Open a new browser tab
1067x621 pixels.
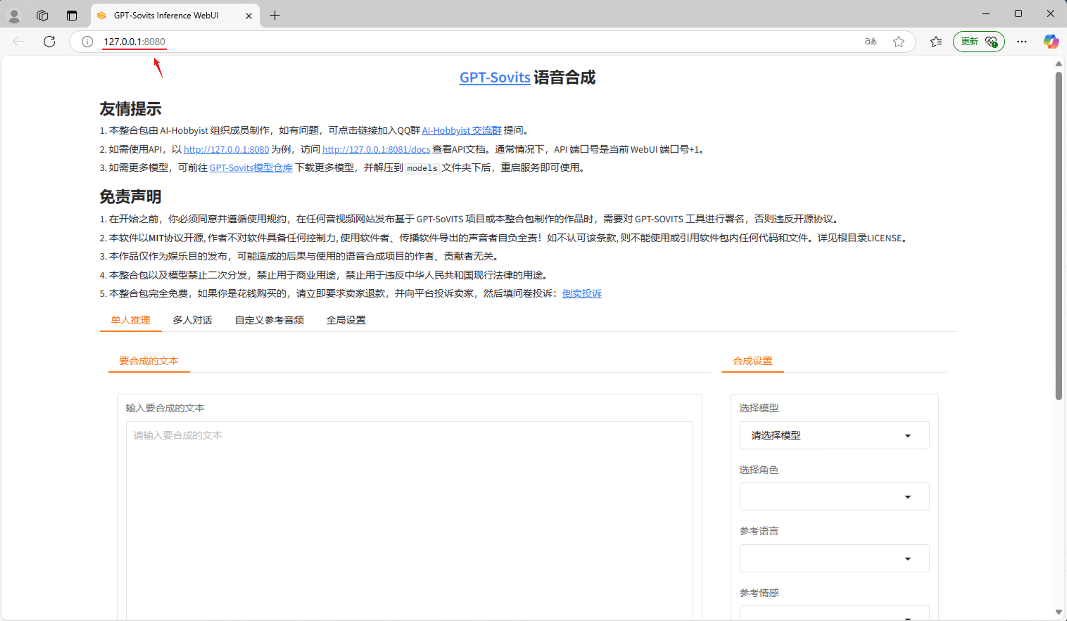click(275, 16)
